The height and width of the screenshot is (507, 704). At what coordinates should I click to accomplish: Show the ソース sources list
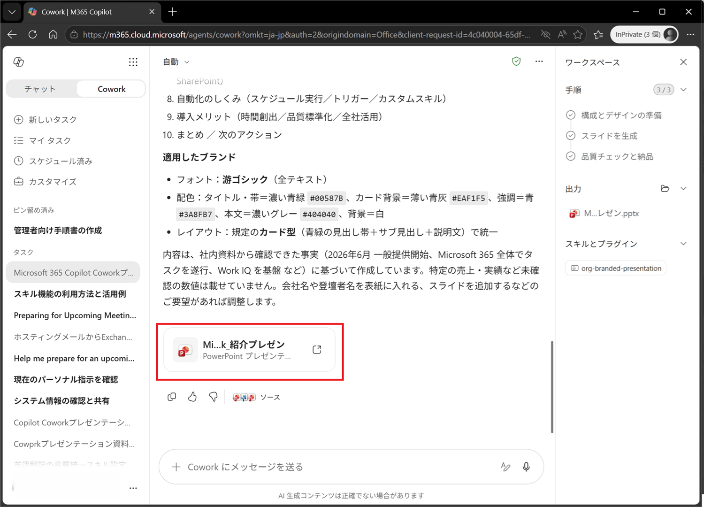click(x=256, y=397)
